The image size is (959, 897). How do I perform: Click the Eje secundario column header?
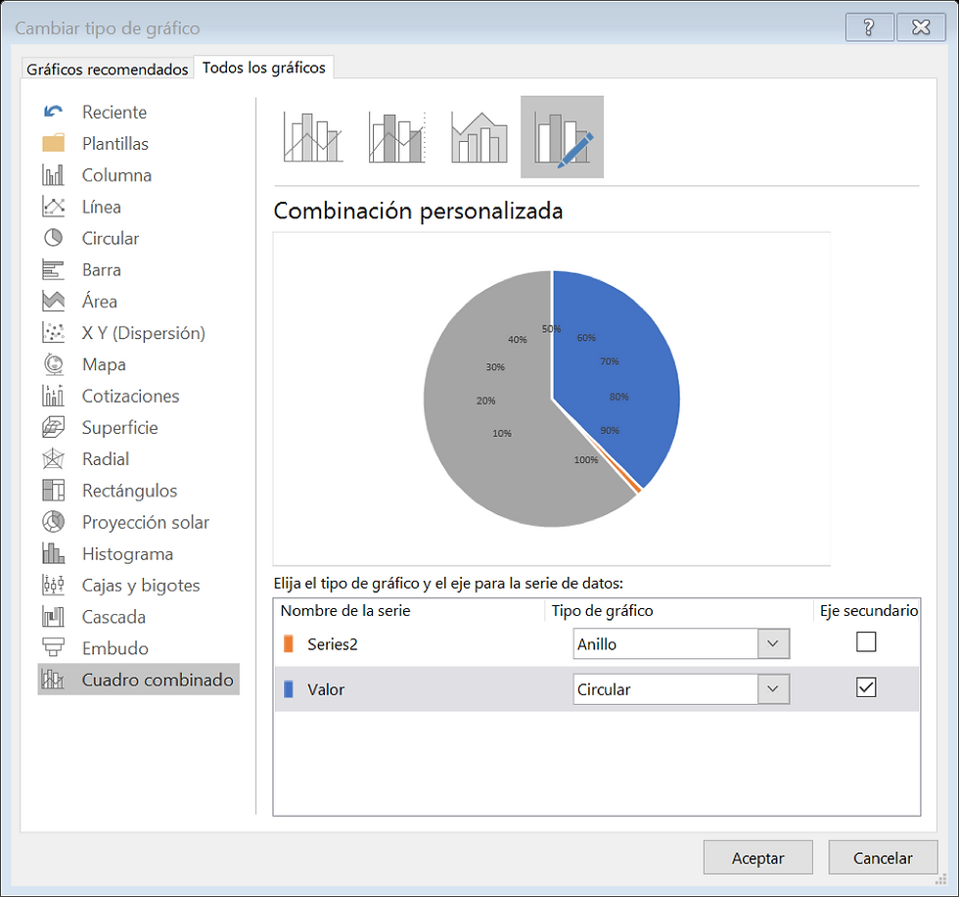coord(869,611)
